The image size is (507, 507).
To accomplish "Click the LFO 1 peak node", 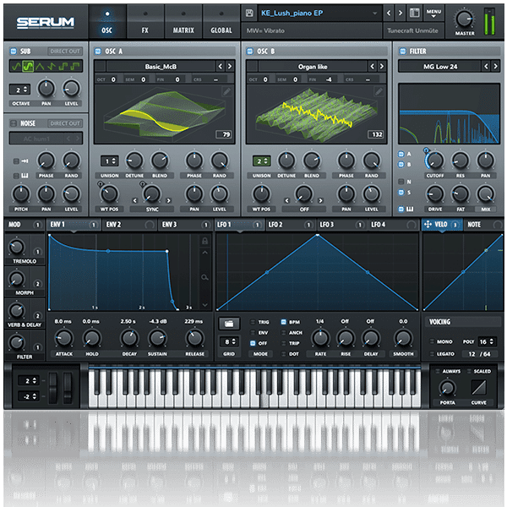I will pyautogui.click(x=318, y=236).
